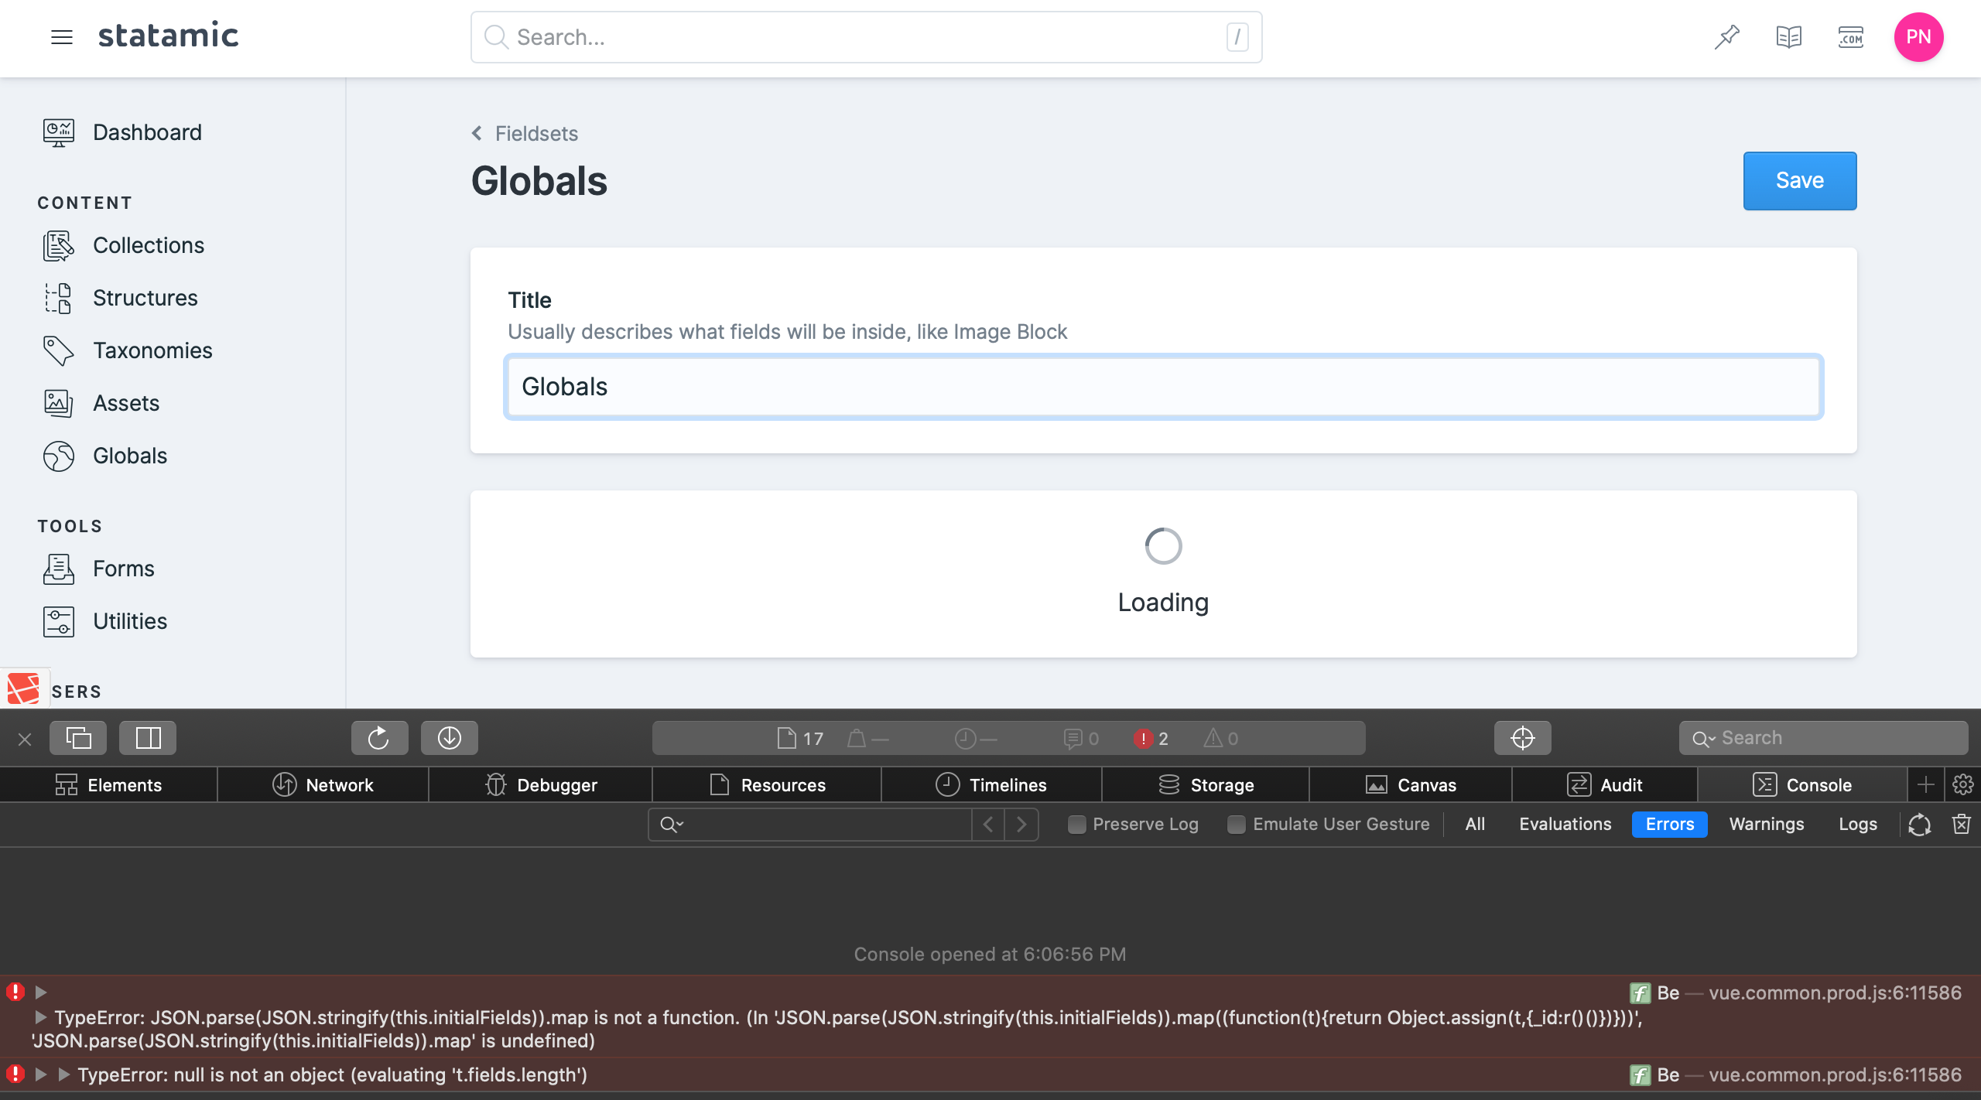Open the .com view site icon

1850,36
